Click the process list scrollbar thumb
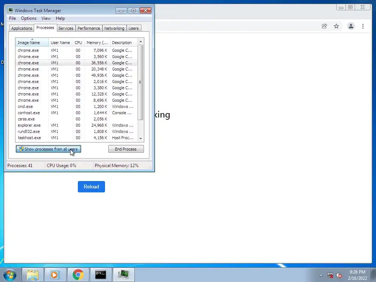Viewport: 376px width, 282px height. [x=141, y=82]
